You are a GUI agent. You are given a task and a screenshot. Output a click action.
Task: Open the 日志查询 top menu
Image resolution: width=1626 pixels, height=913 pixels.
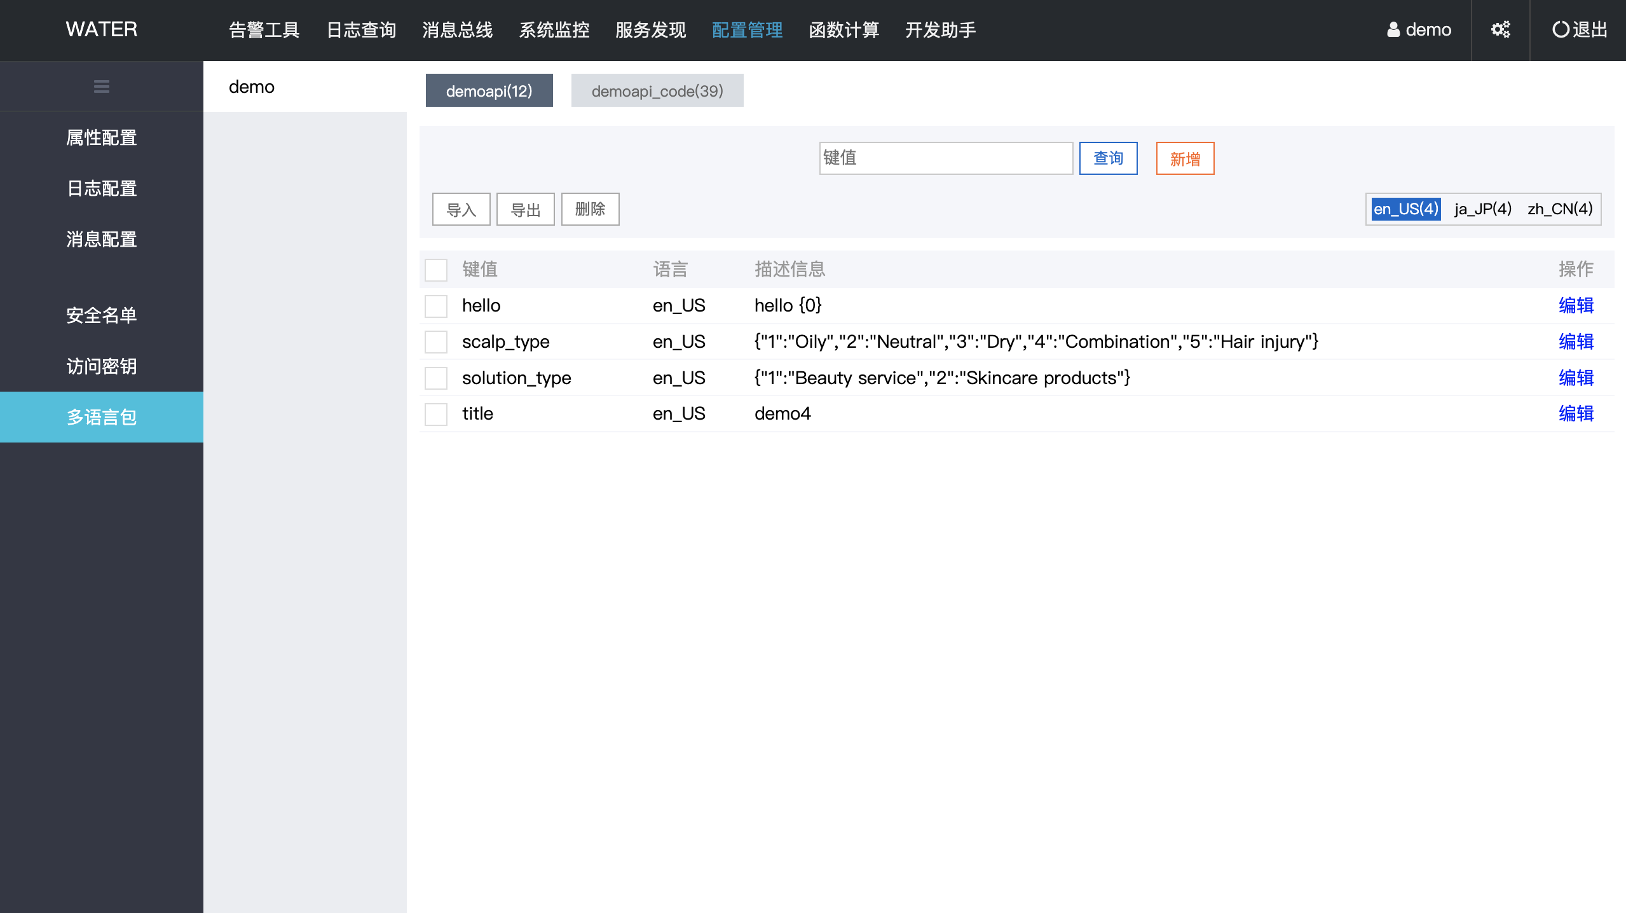coord(361,30)
